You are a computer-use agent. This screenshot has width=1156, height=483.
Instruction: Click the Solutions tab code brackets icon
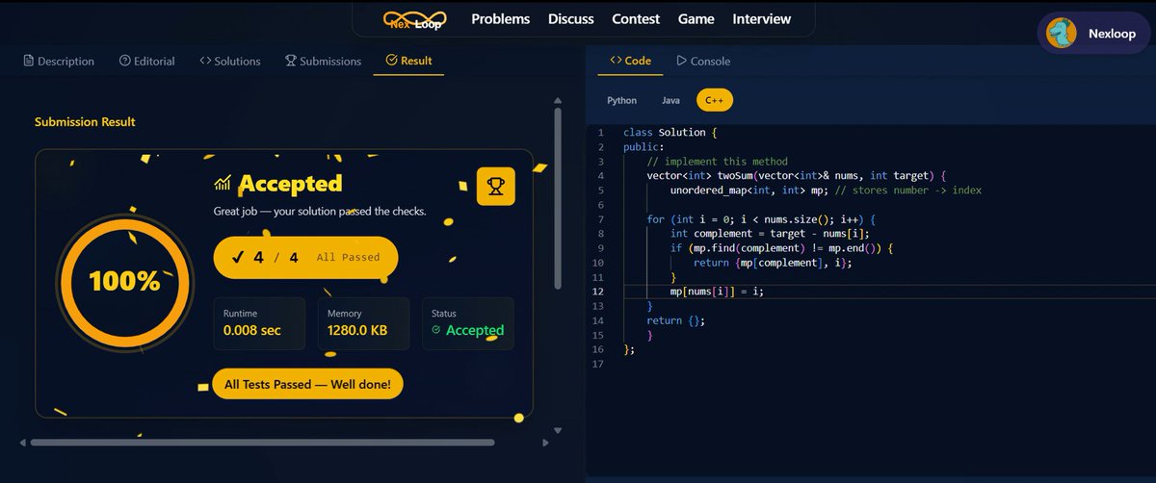pyautogui.click(x=205, y=61)
